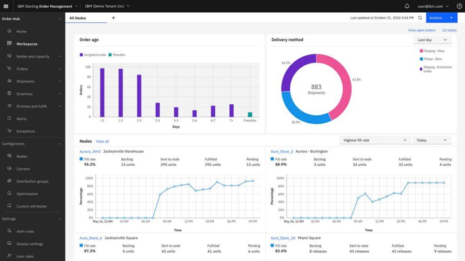465x261 pixels.
Task: Select the Alerts icon in sidebar
Action: [x=9, y=118]
